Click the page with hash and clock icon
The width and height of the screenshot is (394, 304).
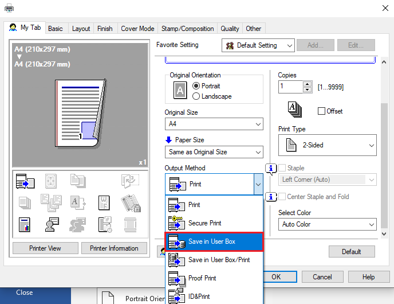105,224
